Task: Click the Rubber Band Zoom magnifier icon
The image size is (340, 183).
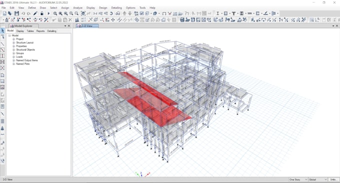Action: click(55, 13)
